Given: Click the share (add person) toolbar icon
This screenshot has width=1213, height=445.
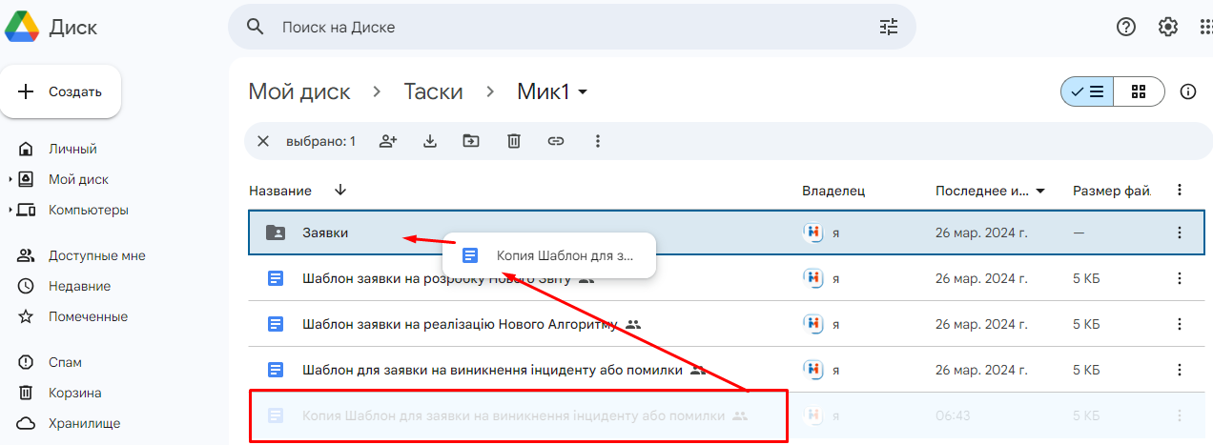Looking at the screenshot, I should pyautogui.click(x=387, y=141).
